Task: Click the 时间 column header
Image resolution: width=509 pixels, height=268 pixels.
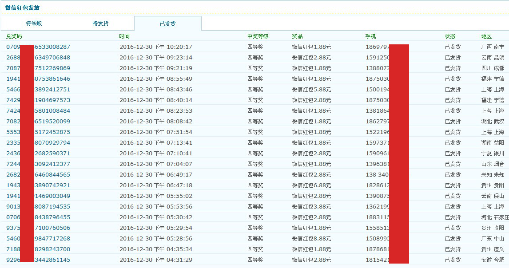Action: 124,36
